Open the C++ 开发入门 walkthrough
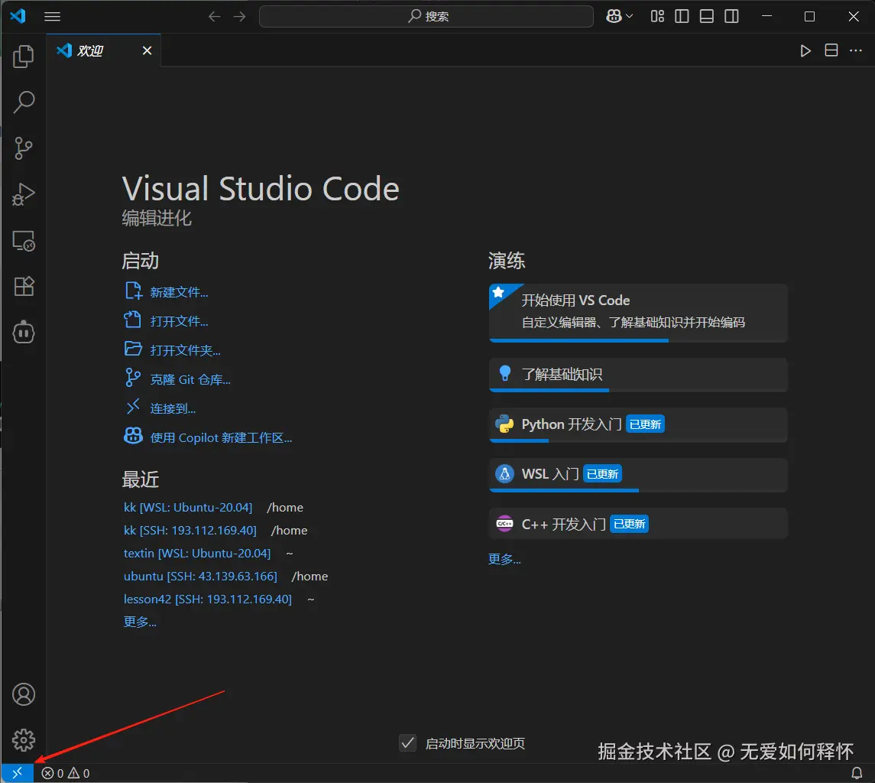 click(x=638, y=524)
